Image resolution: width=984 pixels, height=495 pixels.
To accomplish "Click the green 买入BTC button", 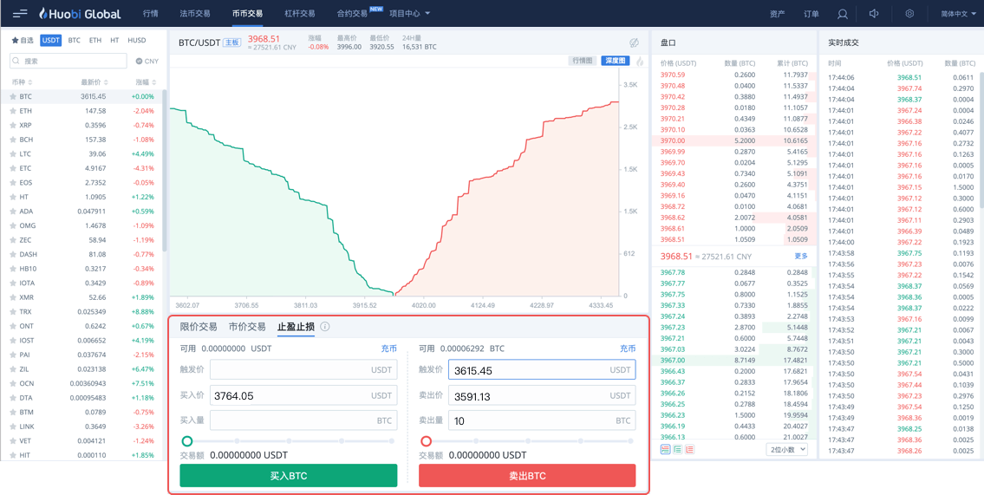I will point(288,476).
